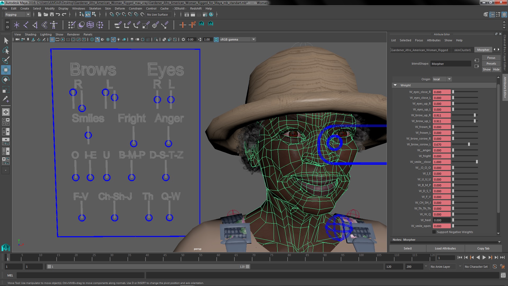This screenshot has width=508, height=286.
Task: Toggle the film gate viewport icon
Action: (x=57, y=40)
